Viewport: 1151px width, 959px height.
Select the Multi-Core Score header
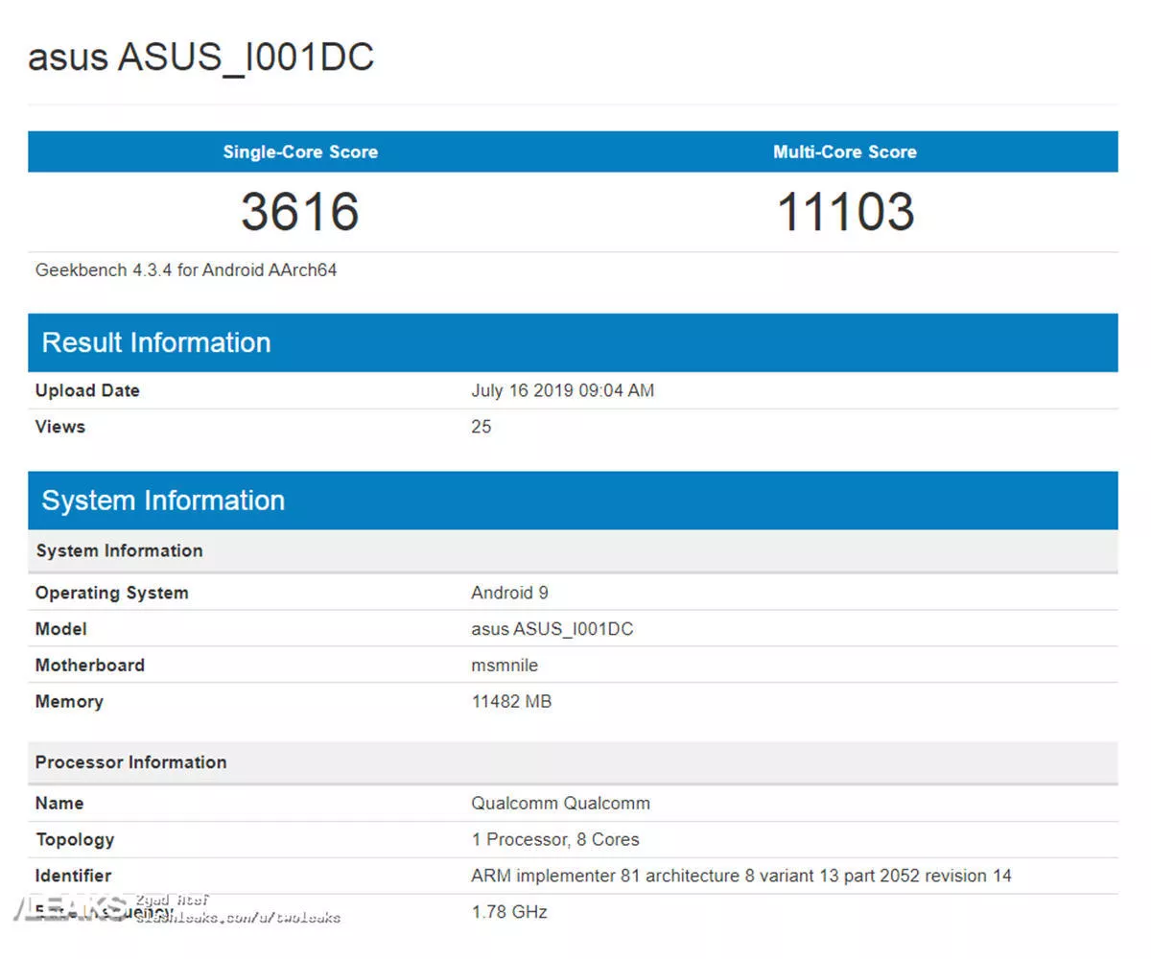pyautogui.click(x=845, y=152)
